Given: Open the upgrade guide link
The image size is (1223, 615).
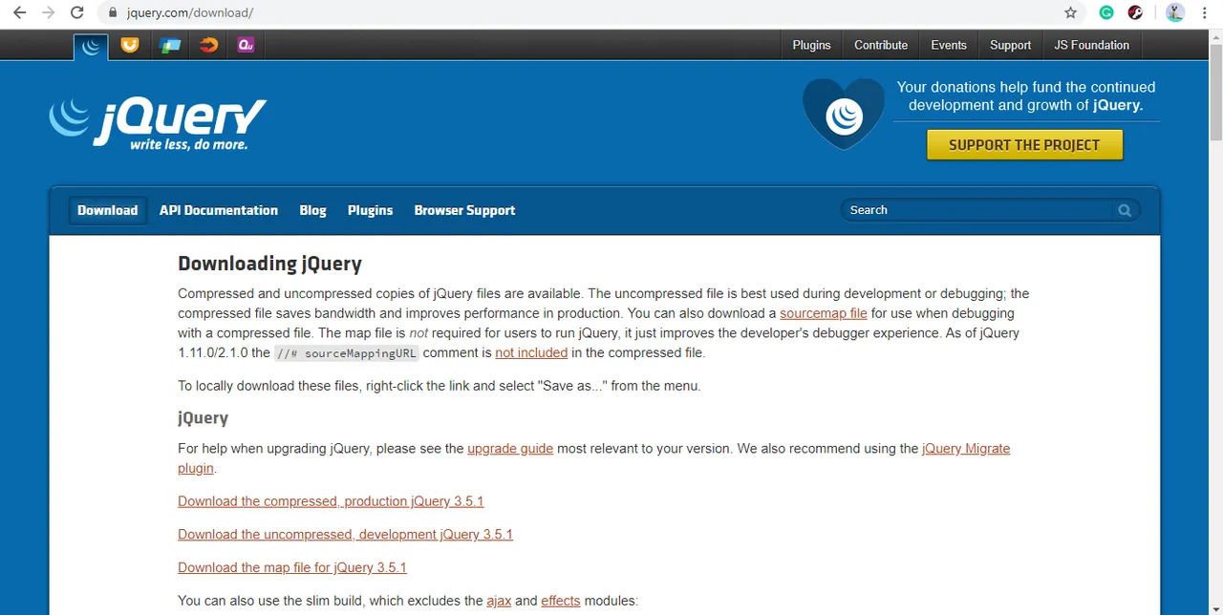Looking at the screenshot, I should [510, 448].
